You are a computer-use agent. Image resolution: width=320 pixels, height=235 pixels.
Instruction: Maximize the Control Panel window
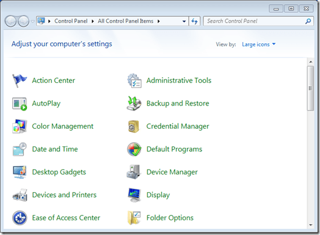[291, 9]
